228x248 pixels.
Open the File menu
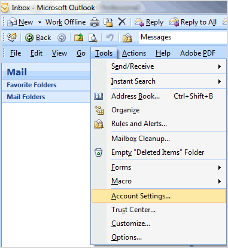16,53
